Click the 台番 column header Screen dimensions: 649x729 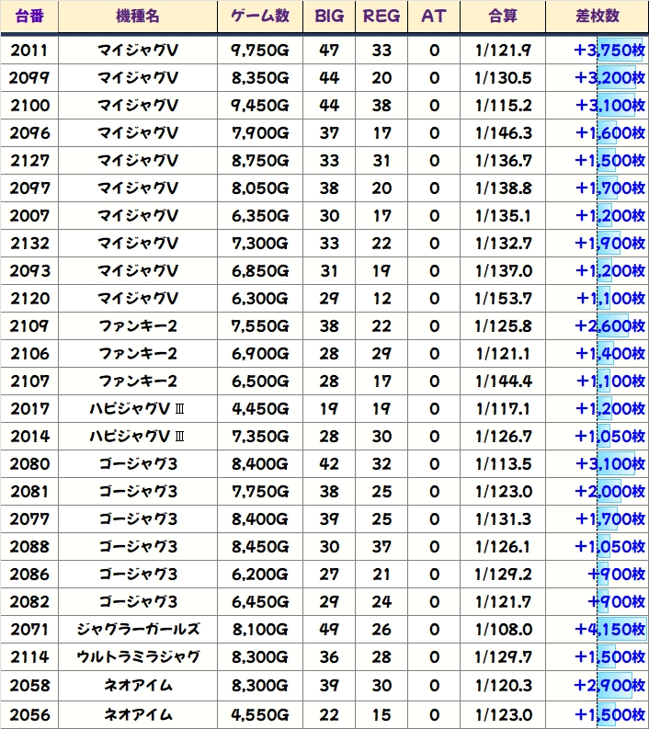29,17
